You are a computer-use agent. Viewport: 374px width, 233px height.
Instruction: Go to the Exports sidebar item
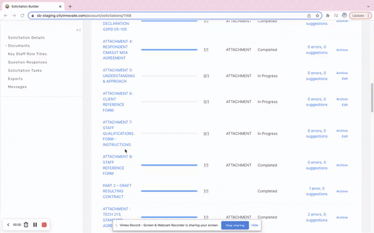(x=15, y=79)
